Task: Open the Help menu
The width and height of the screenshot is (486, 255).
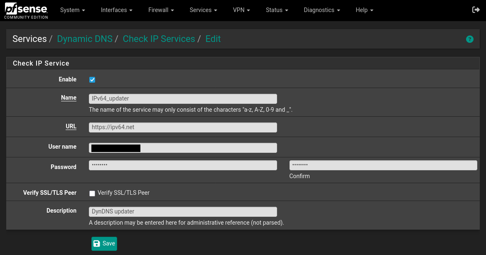Action: (364, 10)
